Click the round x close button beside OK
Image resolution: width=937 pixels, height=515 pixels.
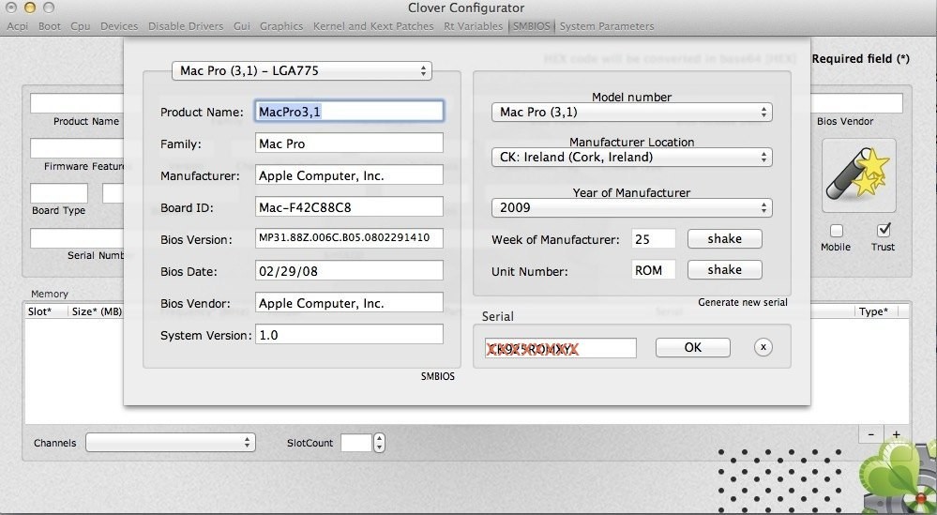(763, 347)
